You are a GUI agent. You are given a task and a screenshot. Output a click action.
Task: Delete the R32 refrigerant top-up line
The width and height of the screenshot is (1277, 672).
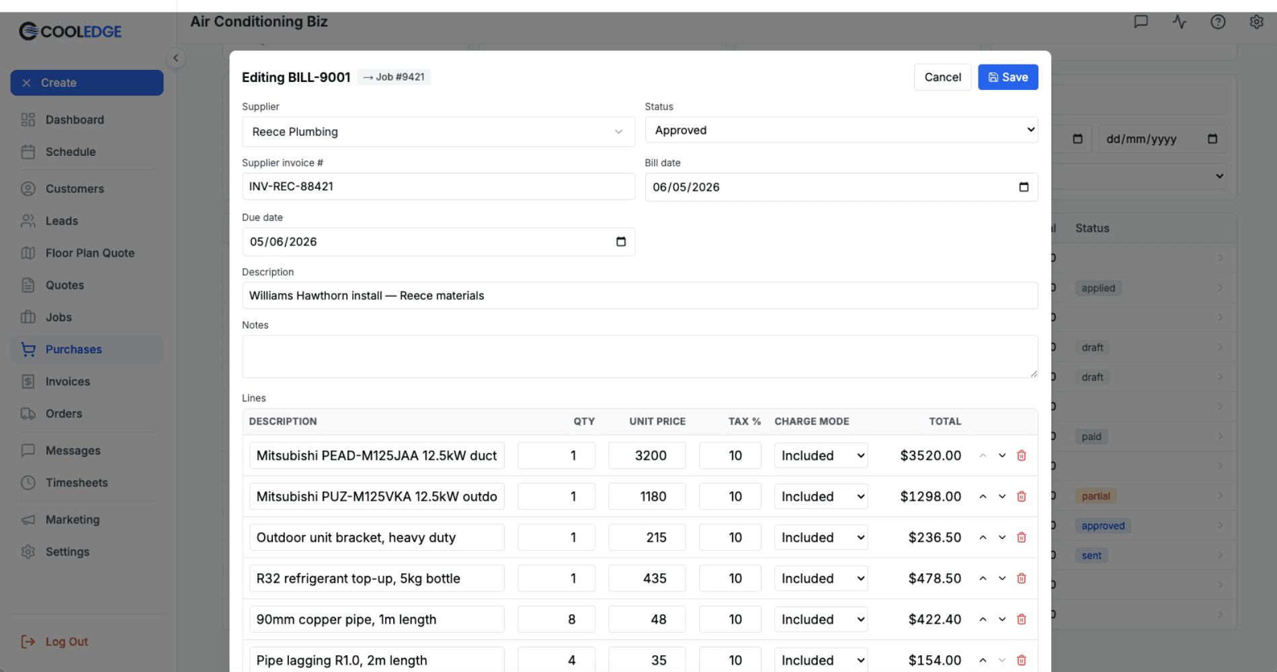pyautogui.click(x=1022, y=579)
